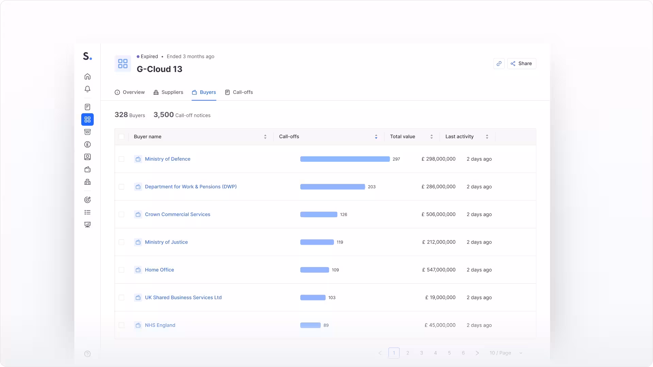Click the presentation board sidebar icon
653x367 pixels.
click(x=87, y=225)
